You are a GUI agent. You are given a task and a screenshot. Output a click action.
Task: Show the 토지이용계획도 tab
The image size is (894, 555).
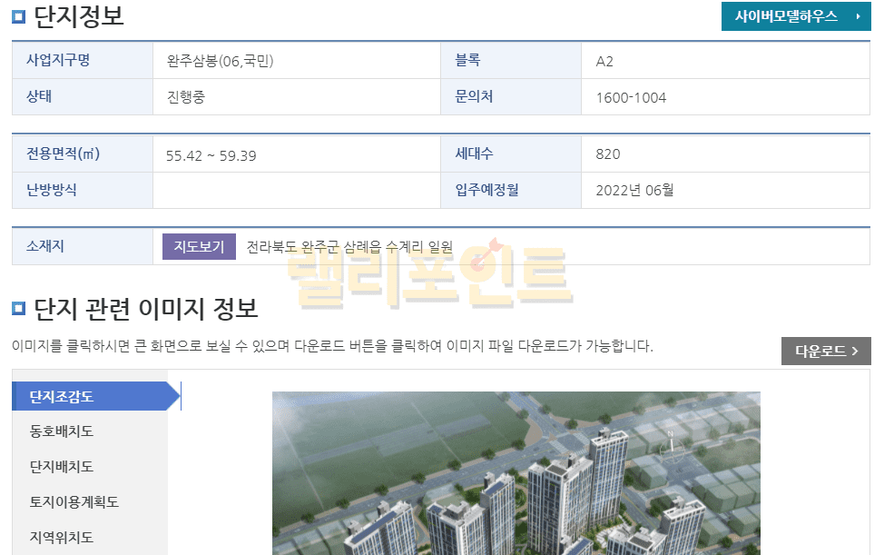point(74,502)
